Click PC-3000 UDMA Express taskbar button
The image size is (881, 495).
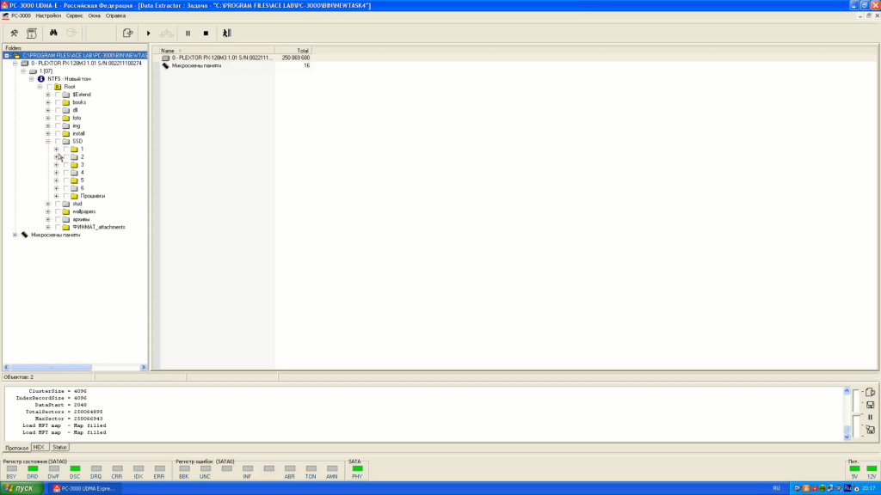(85, 488)
